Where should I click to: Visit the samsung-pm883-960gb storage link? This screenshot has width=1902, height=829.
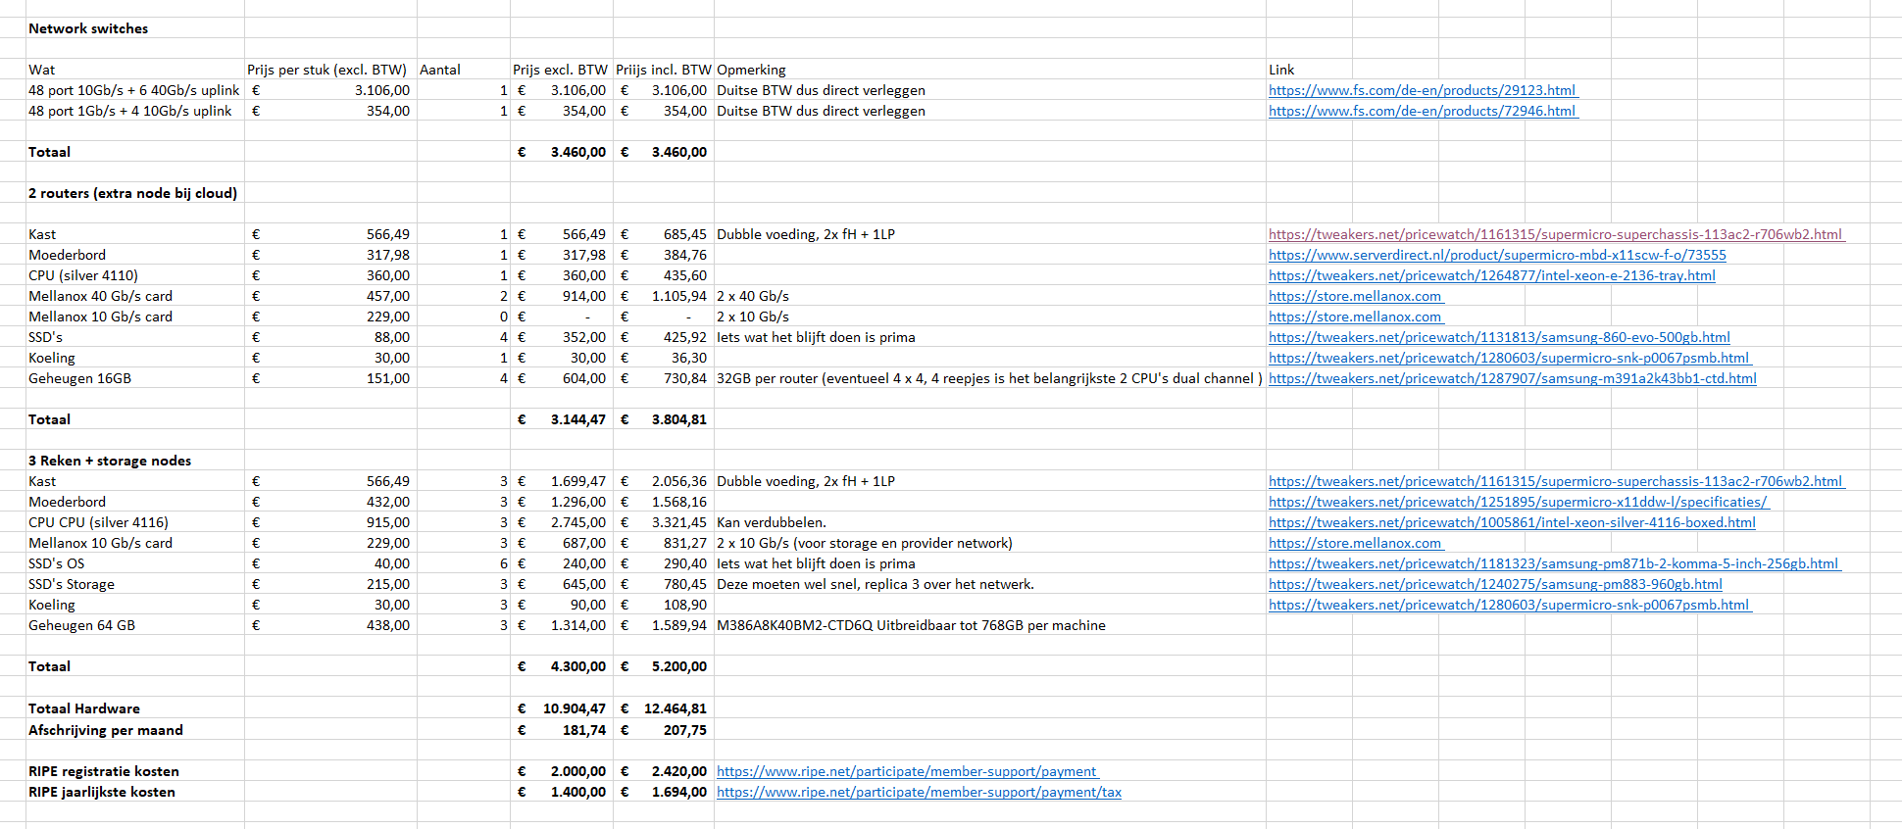1494,584
